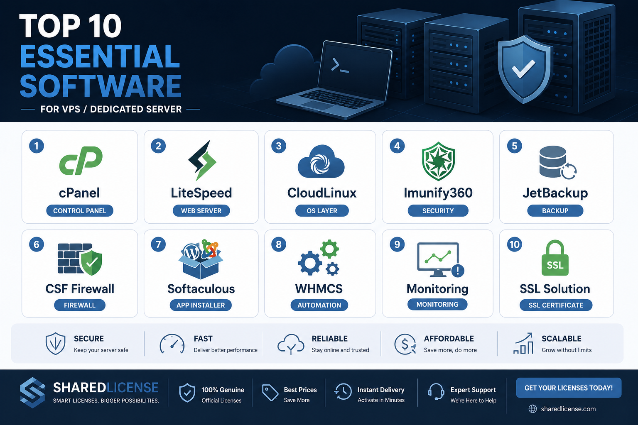Click the WEB SERVER tag
The width and height of the screenshot is (638, 425).
point(201,211)
